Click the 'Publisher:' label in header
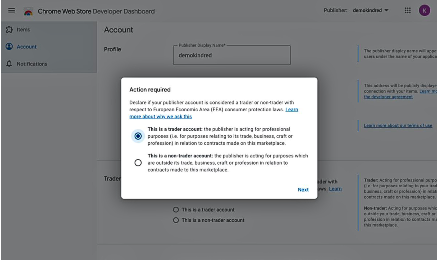 335,10
